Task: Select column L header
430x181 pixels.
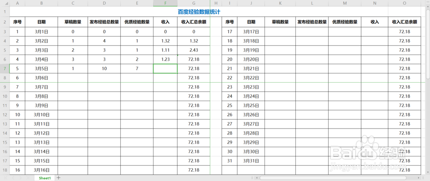Action: point(312,3)
